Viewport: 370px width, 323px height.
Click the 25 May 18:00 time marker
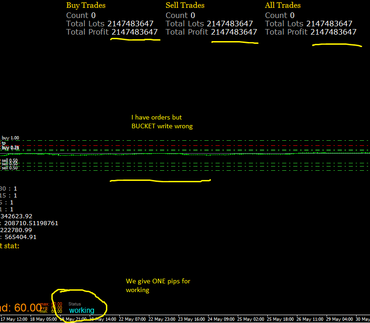[280, 319]
